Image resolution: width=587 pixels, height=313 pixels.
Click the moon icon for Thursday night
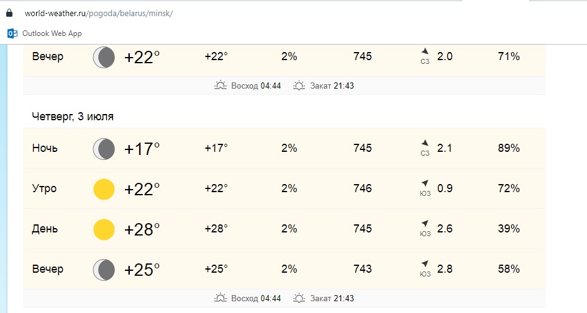coord(104,149)
